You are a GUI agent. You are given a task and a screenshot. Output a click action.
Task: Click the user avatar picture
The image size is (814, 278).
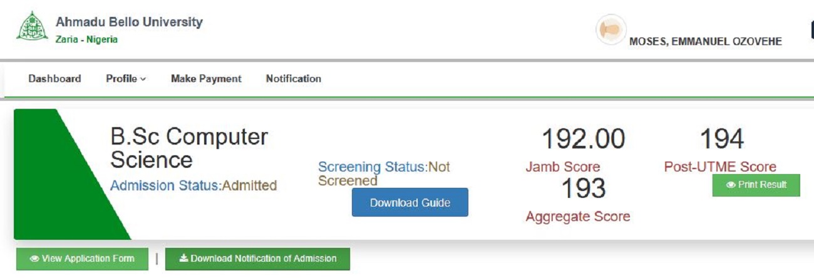tap(610, 30)
